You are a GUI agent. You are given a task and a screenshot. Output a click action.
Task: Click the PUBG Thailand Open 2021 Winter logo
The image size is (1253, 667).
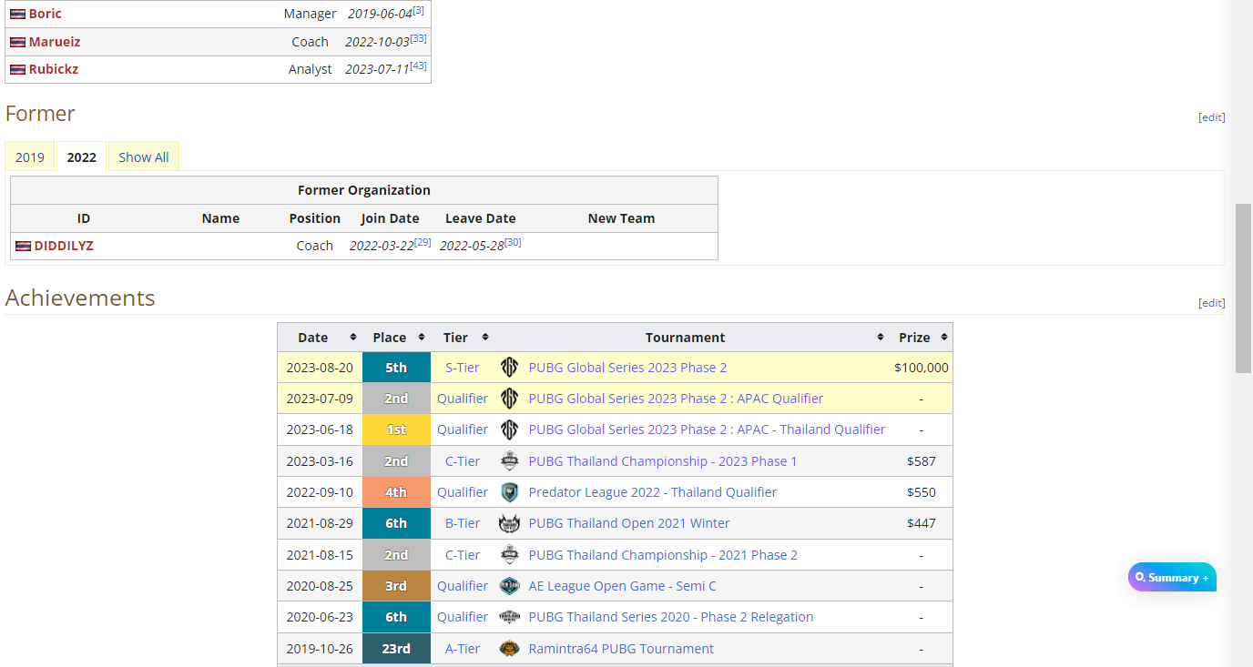(510, 523)
